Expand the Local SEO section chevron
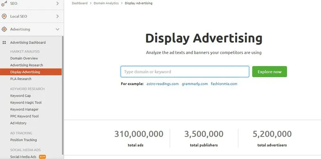The height and width of the screenshot is (159, 321). pos(57,16)
